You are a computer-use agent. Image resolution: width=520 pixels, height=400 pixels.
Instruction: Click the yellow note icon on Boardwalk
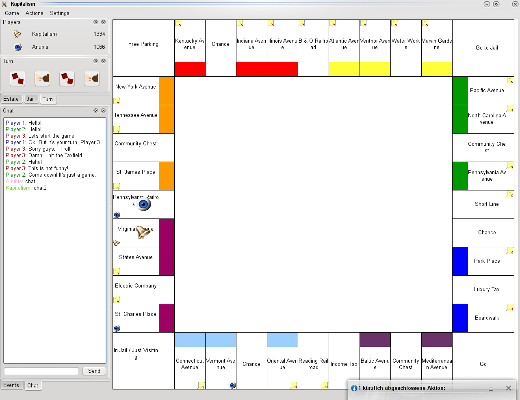click(510, 307)
